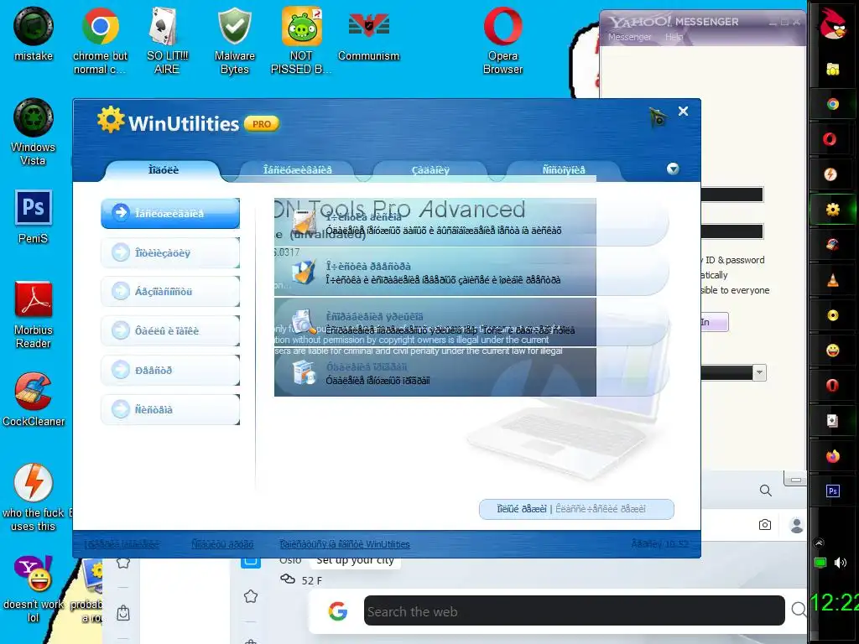Click the Angry Bird dock icon
This screenshot has height=644, width=859.
[x=832, y=24]
